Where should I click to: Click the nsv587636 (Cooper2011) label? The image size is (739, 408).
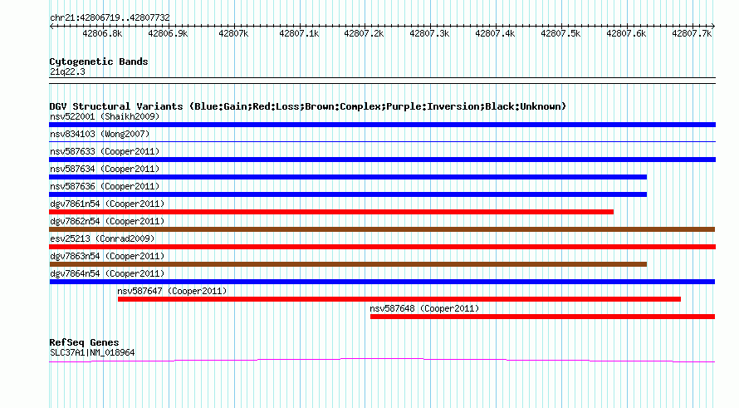(x=105, y=186)
